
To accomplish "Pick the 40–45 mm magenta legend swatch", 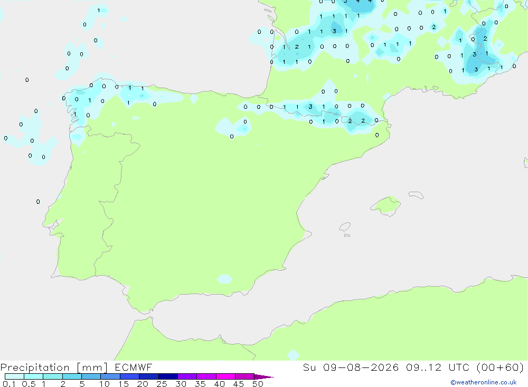I will [x=225, y=376].
